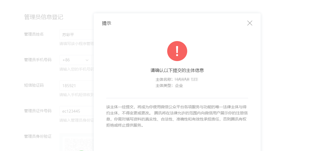Click the 该主体一经提交 disclaimer paragraph
The width and height of the screenshot is (316, 151).
(x=177, y=116)
